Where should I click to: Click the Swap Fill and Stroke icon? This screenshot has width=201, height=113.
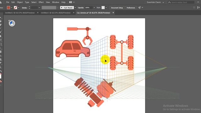[x=1, y=71]
